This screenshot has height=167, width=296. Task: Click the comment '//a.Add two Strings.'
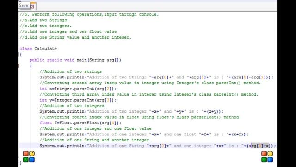[44, 20]
